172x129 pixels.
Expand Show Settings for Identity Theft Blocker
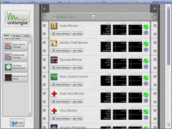coord(61,51)
